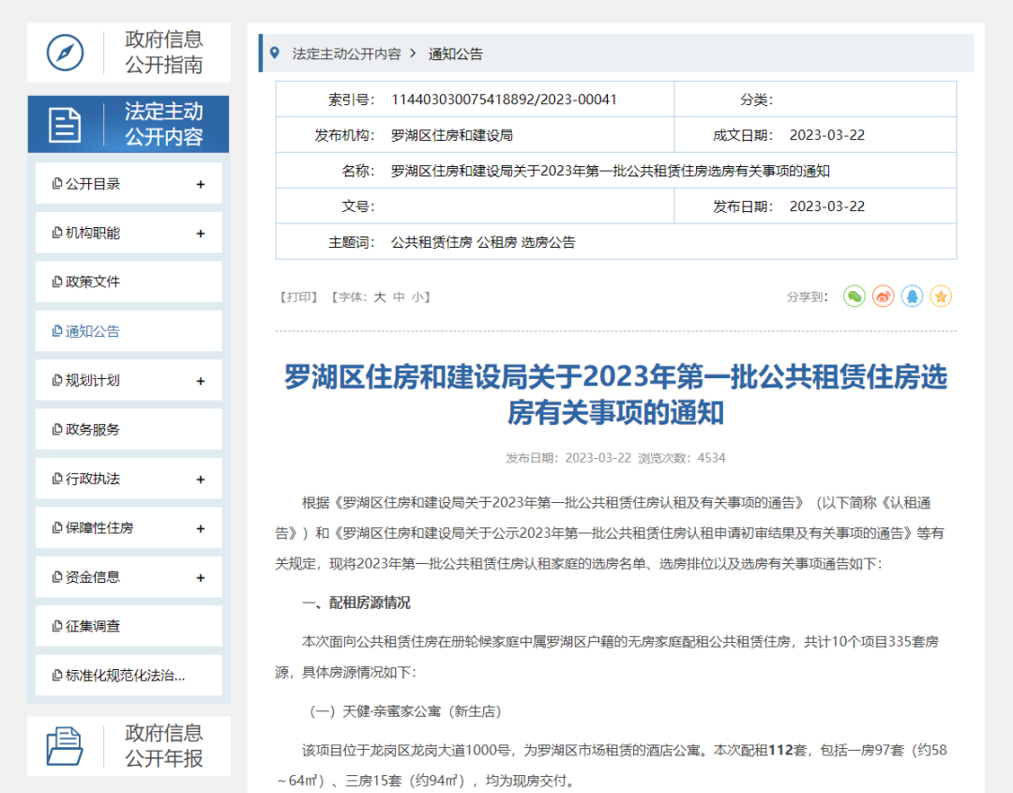The width and height of the screenshot is (1013, 793).
Task: Click 分享到 label
Action: [807, 297]
